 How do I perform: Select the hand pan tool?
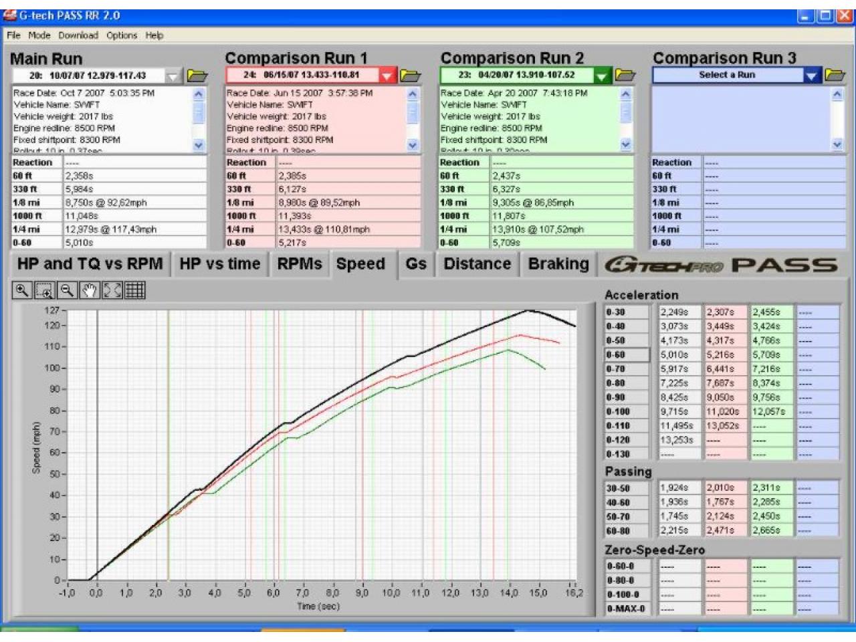90,290
